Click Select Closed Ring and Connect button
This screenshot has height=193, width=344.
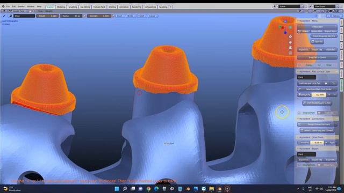[317, 130]
